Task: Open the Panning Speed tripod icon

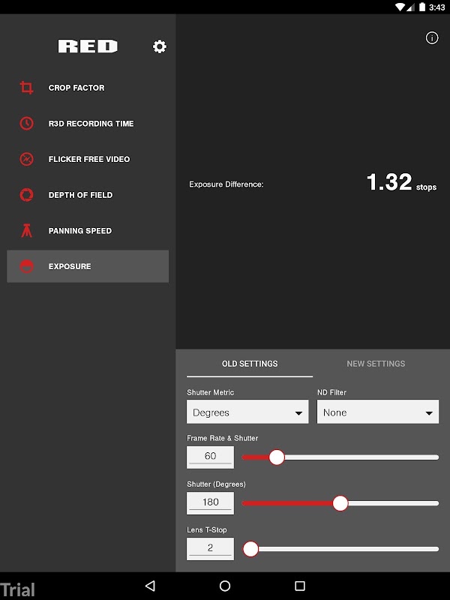Action: (26, 231)
